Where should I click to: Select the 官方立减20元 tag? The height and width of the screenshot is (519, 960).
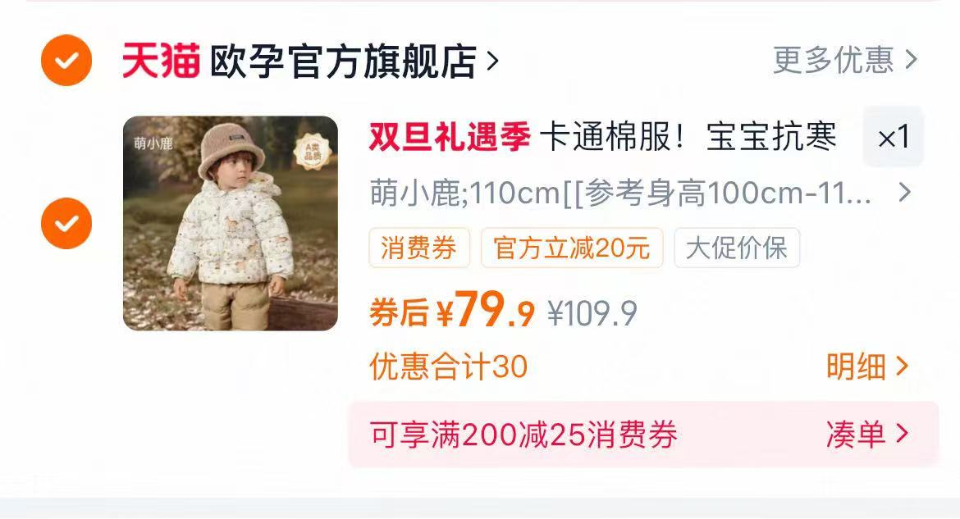(572, 248)
